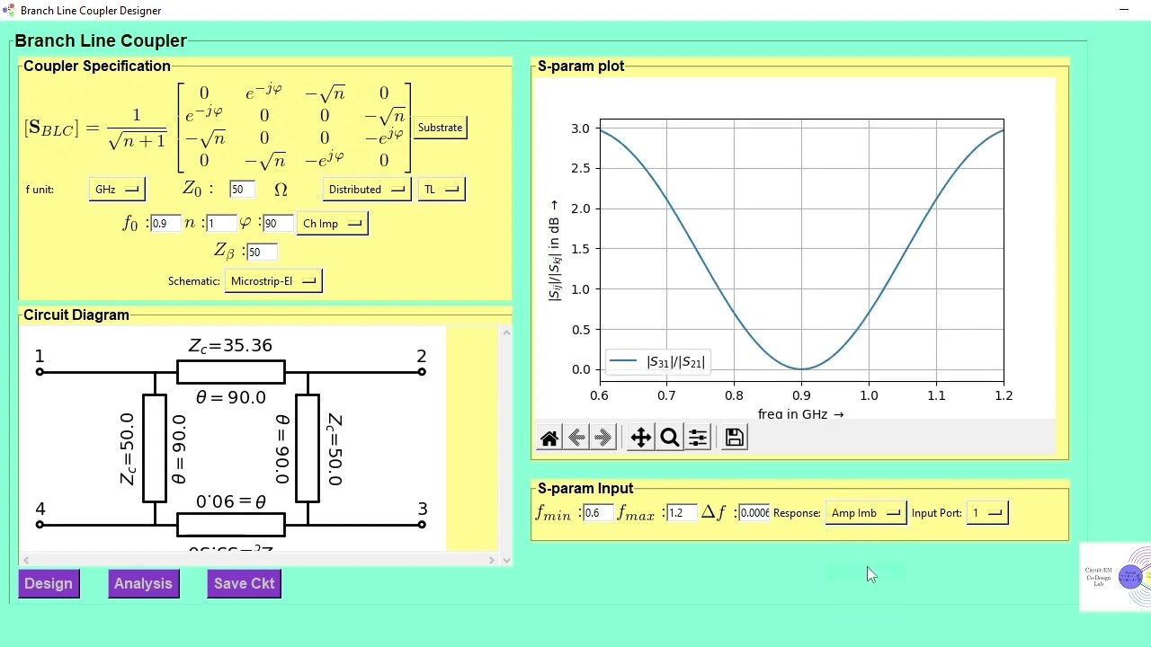Click the Z0 impedance input field
The image size is (1151, 647).
[243, 190]
